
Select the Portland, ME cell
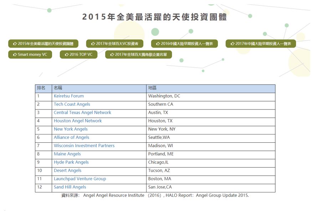pyautogui.click(x=211, y=155)
